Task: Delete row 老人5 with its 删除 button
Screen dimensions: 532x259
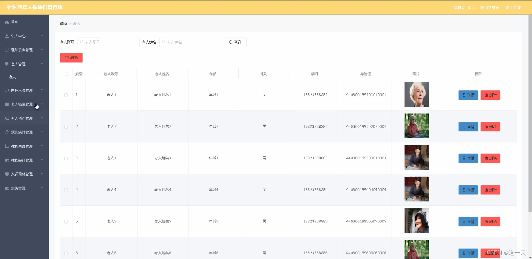Action: (x=490, y=222)
